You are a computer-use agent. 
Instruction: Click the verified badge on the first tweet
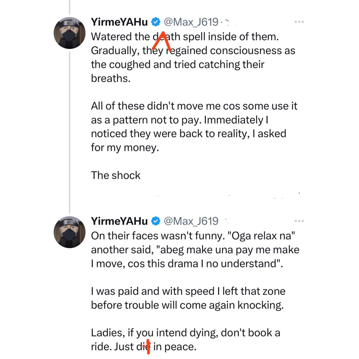point(156,22)
